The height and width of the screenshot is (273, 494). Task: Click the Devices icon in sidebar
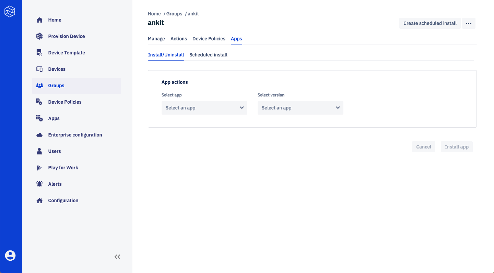[x=39, y=69]
